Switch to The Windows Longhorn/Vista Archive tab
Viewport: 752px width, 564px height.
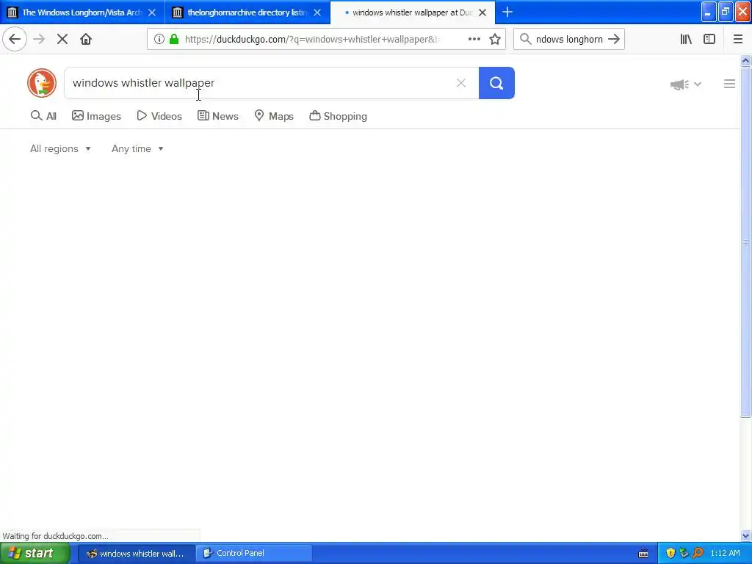point(82,12)
